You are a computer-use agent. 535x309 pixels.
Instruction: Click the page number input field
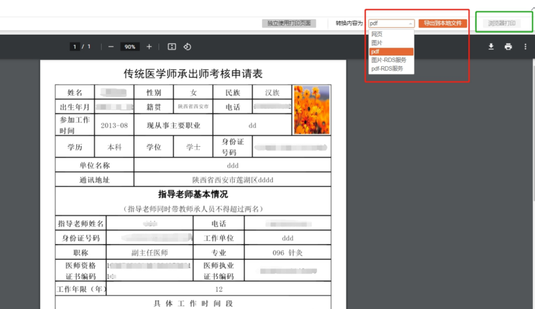[x=75, y=47]
